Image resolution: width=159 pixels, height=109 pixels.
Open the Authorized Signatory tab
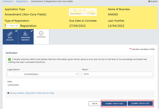(x=26, y=37)
